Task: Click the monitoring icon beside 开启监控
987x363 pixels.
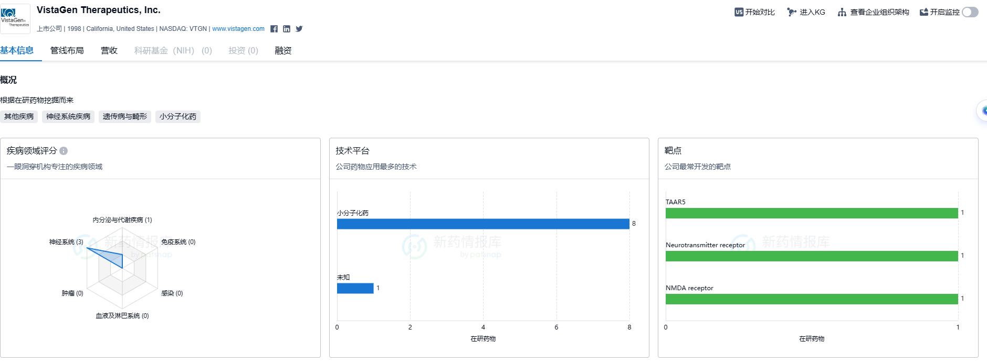Action: tap(924, 12)
